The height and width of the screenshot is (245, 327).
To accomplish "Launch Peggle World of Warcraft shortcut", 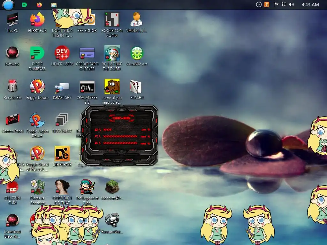I will click(x=37, y=158).
